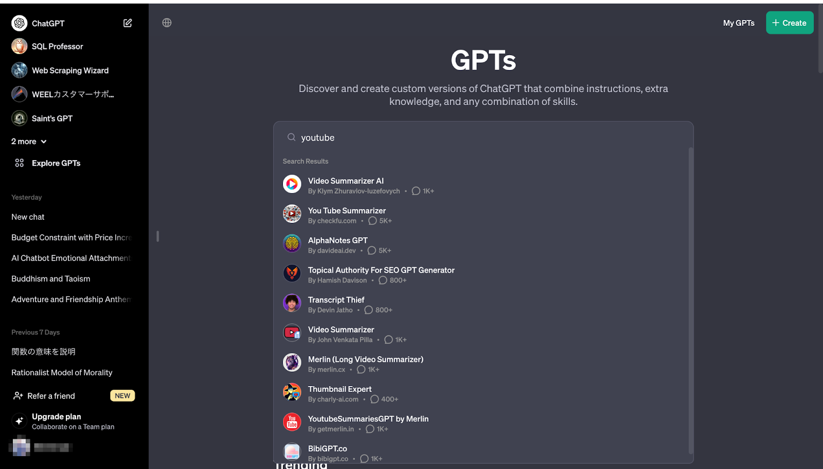This screenshot has width=823, height=469.
Task: Select 'BibiGPT.co' result title
Action: (x=327, y=449)
